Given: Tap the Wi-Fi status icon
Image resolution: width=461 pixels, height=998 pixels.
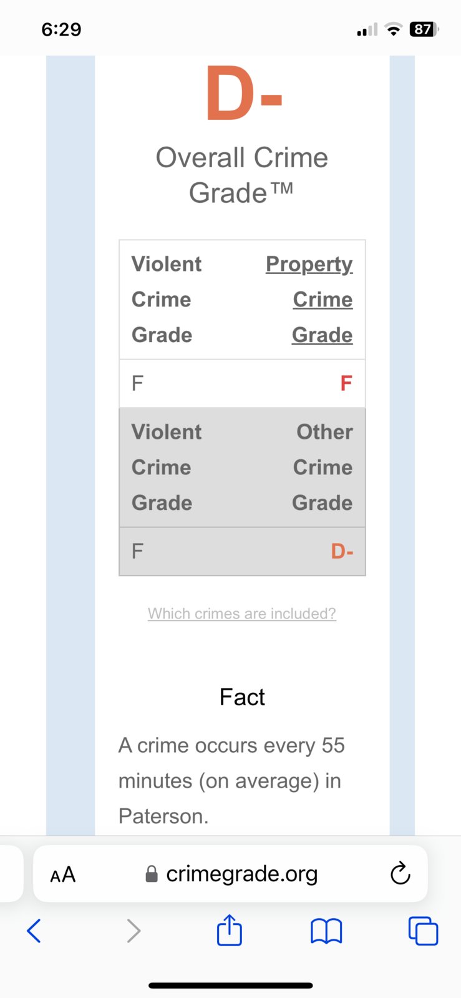Looking at the screenshot, I should coord(394,29).
